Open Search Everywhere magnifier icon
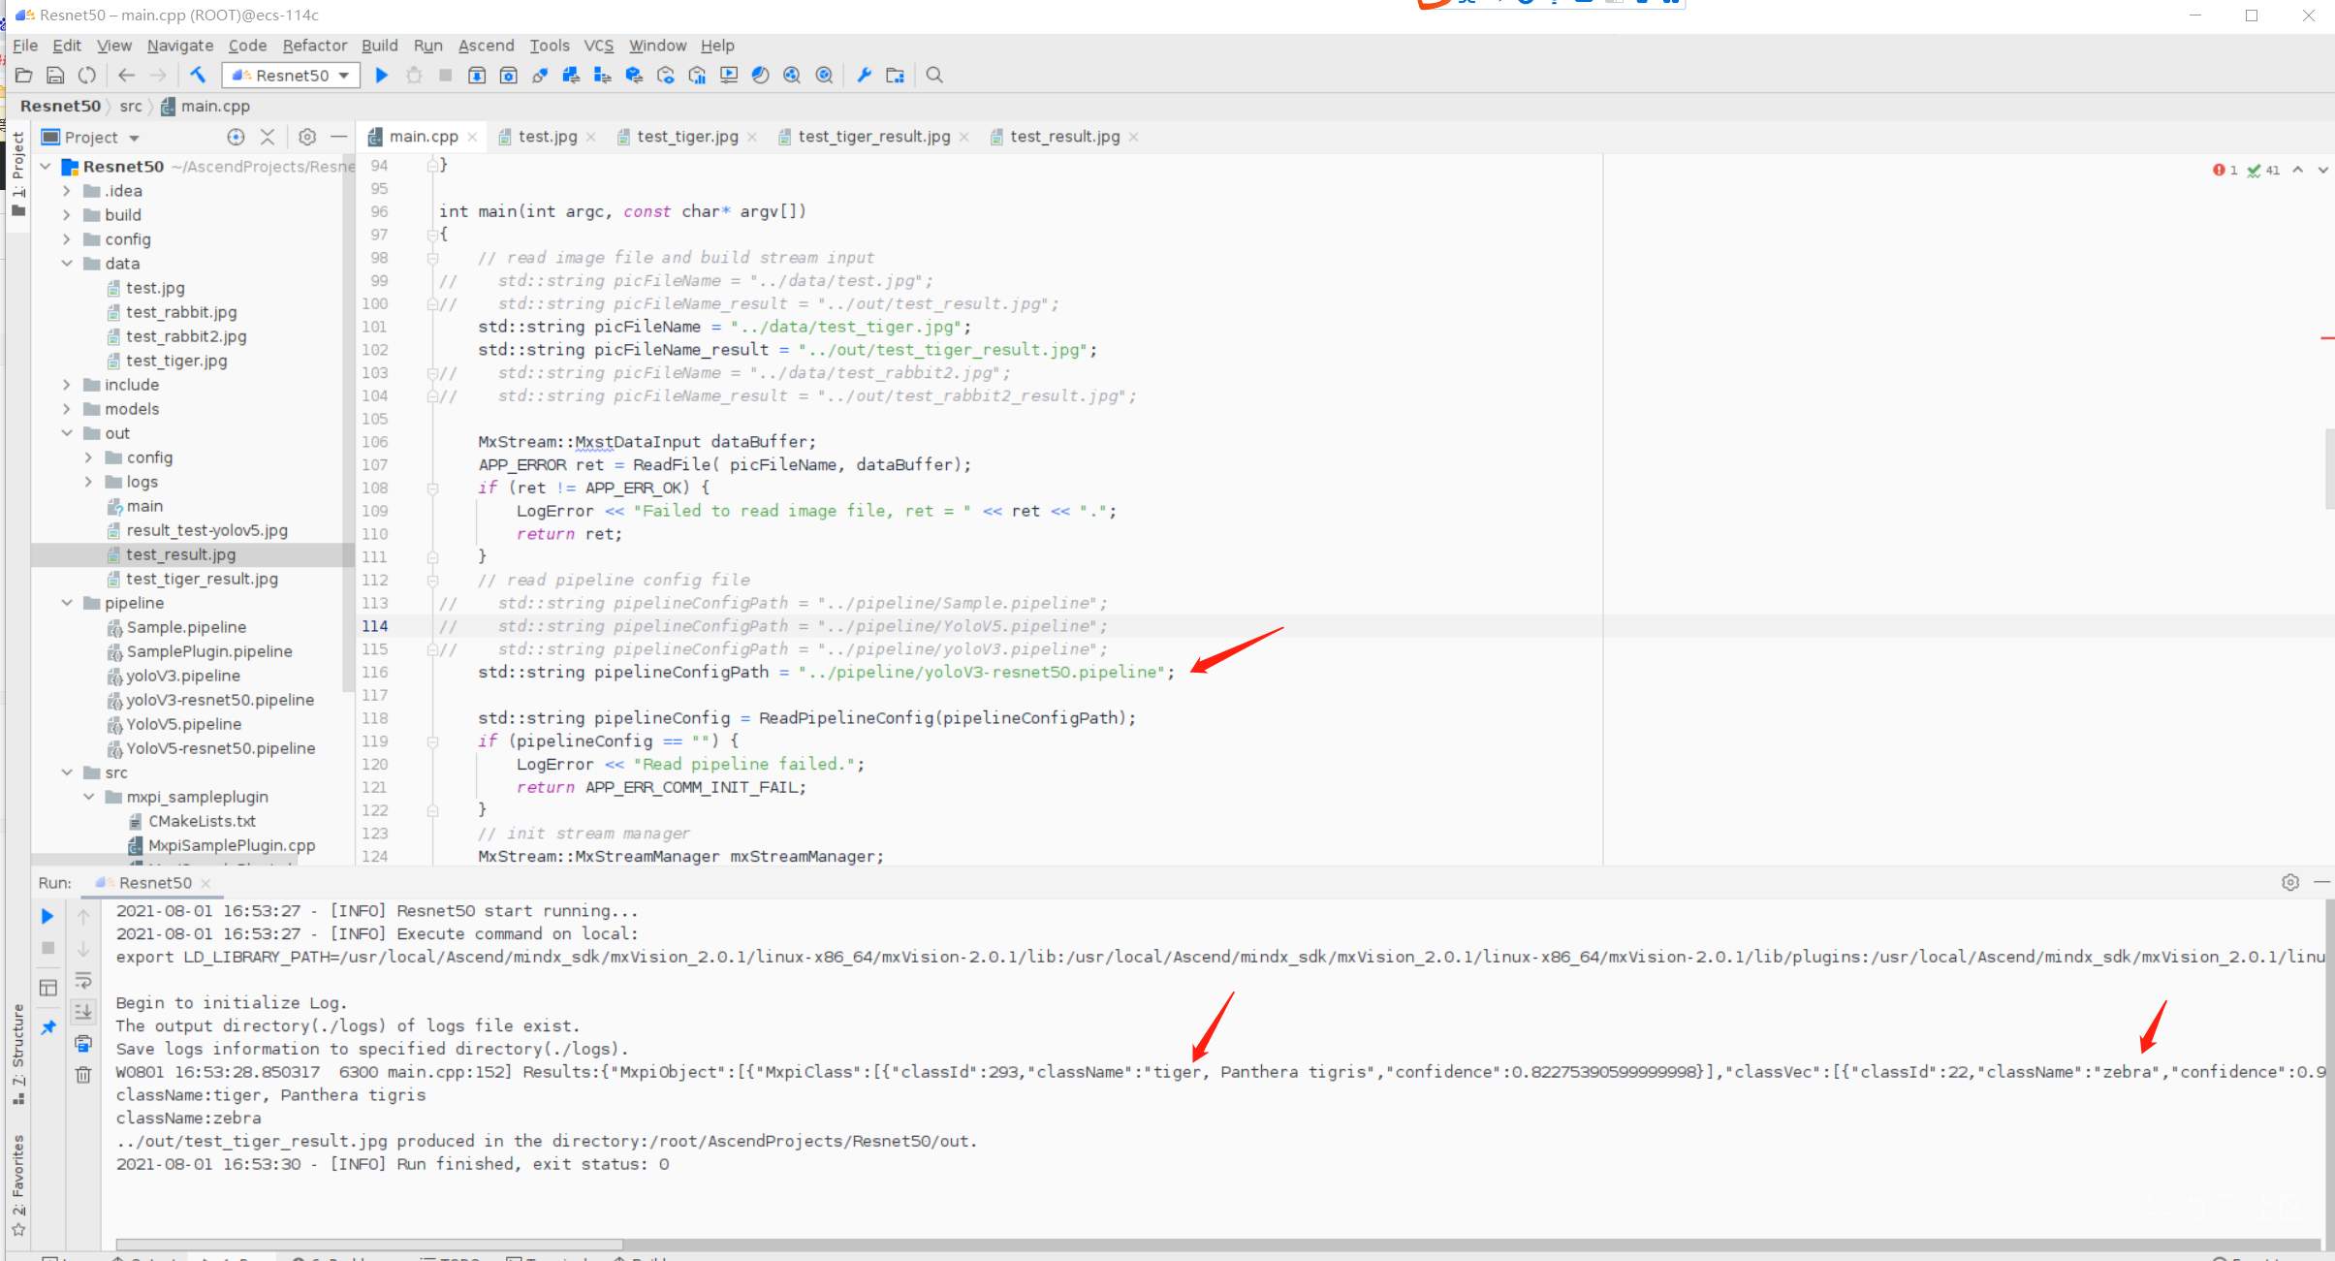The height and width of the screenshot is (1261, 2335). [934, 76]
